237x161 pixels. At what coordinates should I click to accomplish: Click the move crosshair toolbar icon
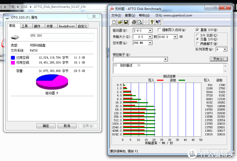point(146,22)
